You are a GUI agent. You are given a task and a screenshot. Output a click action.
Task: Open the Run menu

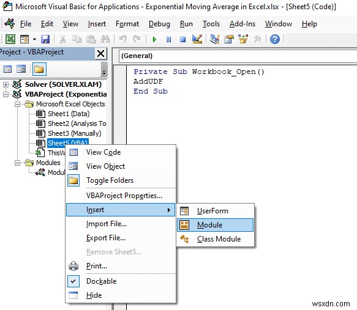(186, 24)
